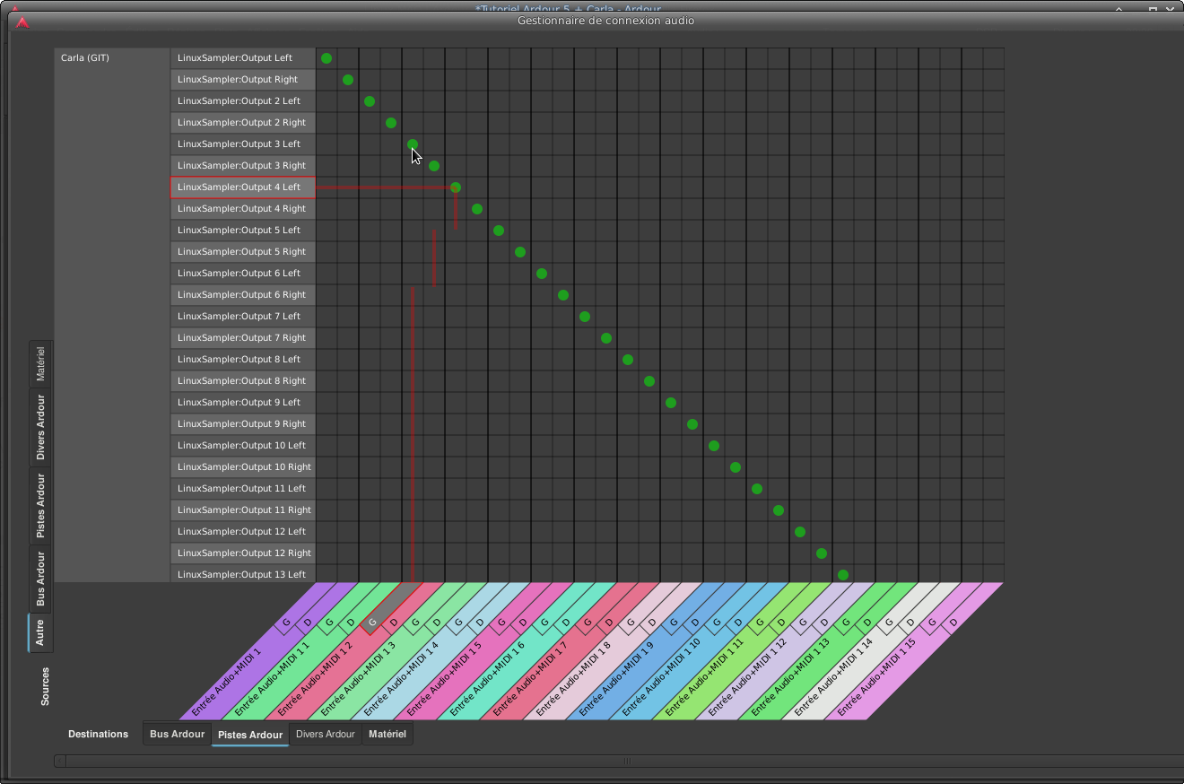Select the 'Entrée Audio+MIDI 1 7' column label
Viewport: 1184px width, 784px height.
tap(530, 678)
